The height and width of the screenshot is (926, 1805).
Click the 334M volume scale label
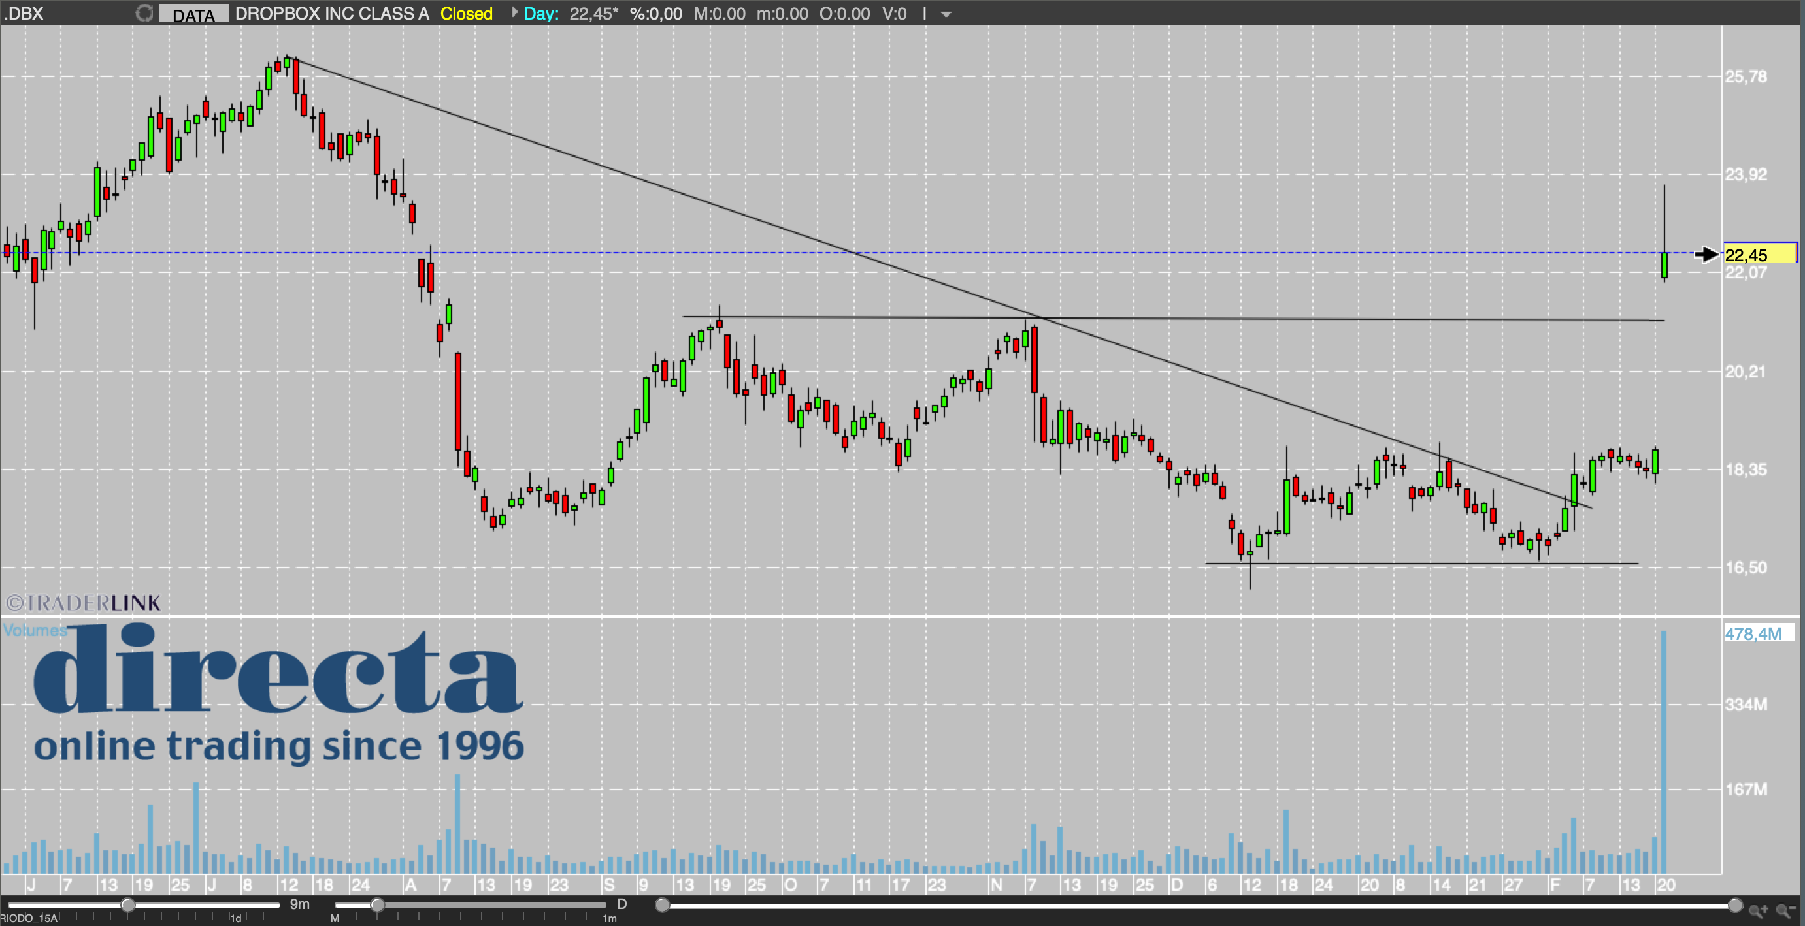1746,704
